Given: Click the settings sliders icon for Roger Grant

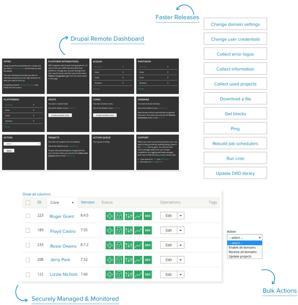Looking at the screenshot, I should pos(129,216).
